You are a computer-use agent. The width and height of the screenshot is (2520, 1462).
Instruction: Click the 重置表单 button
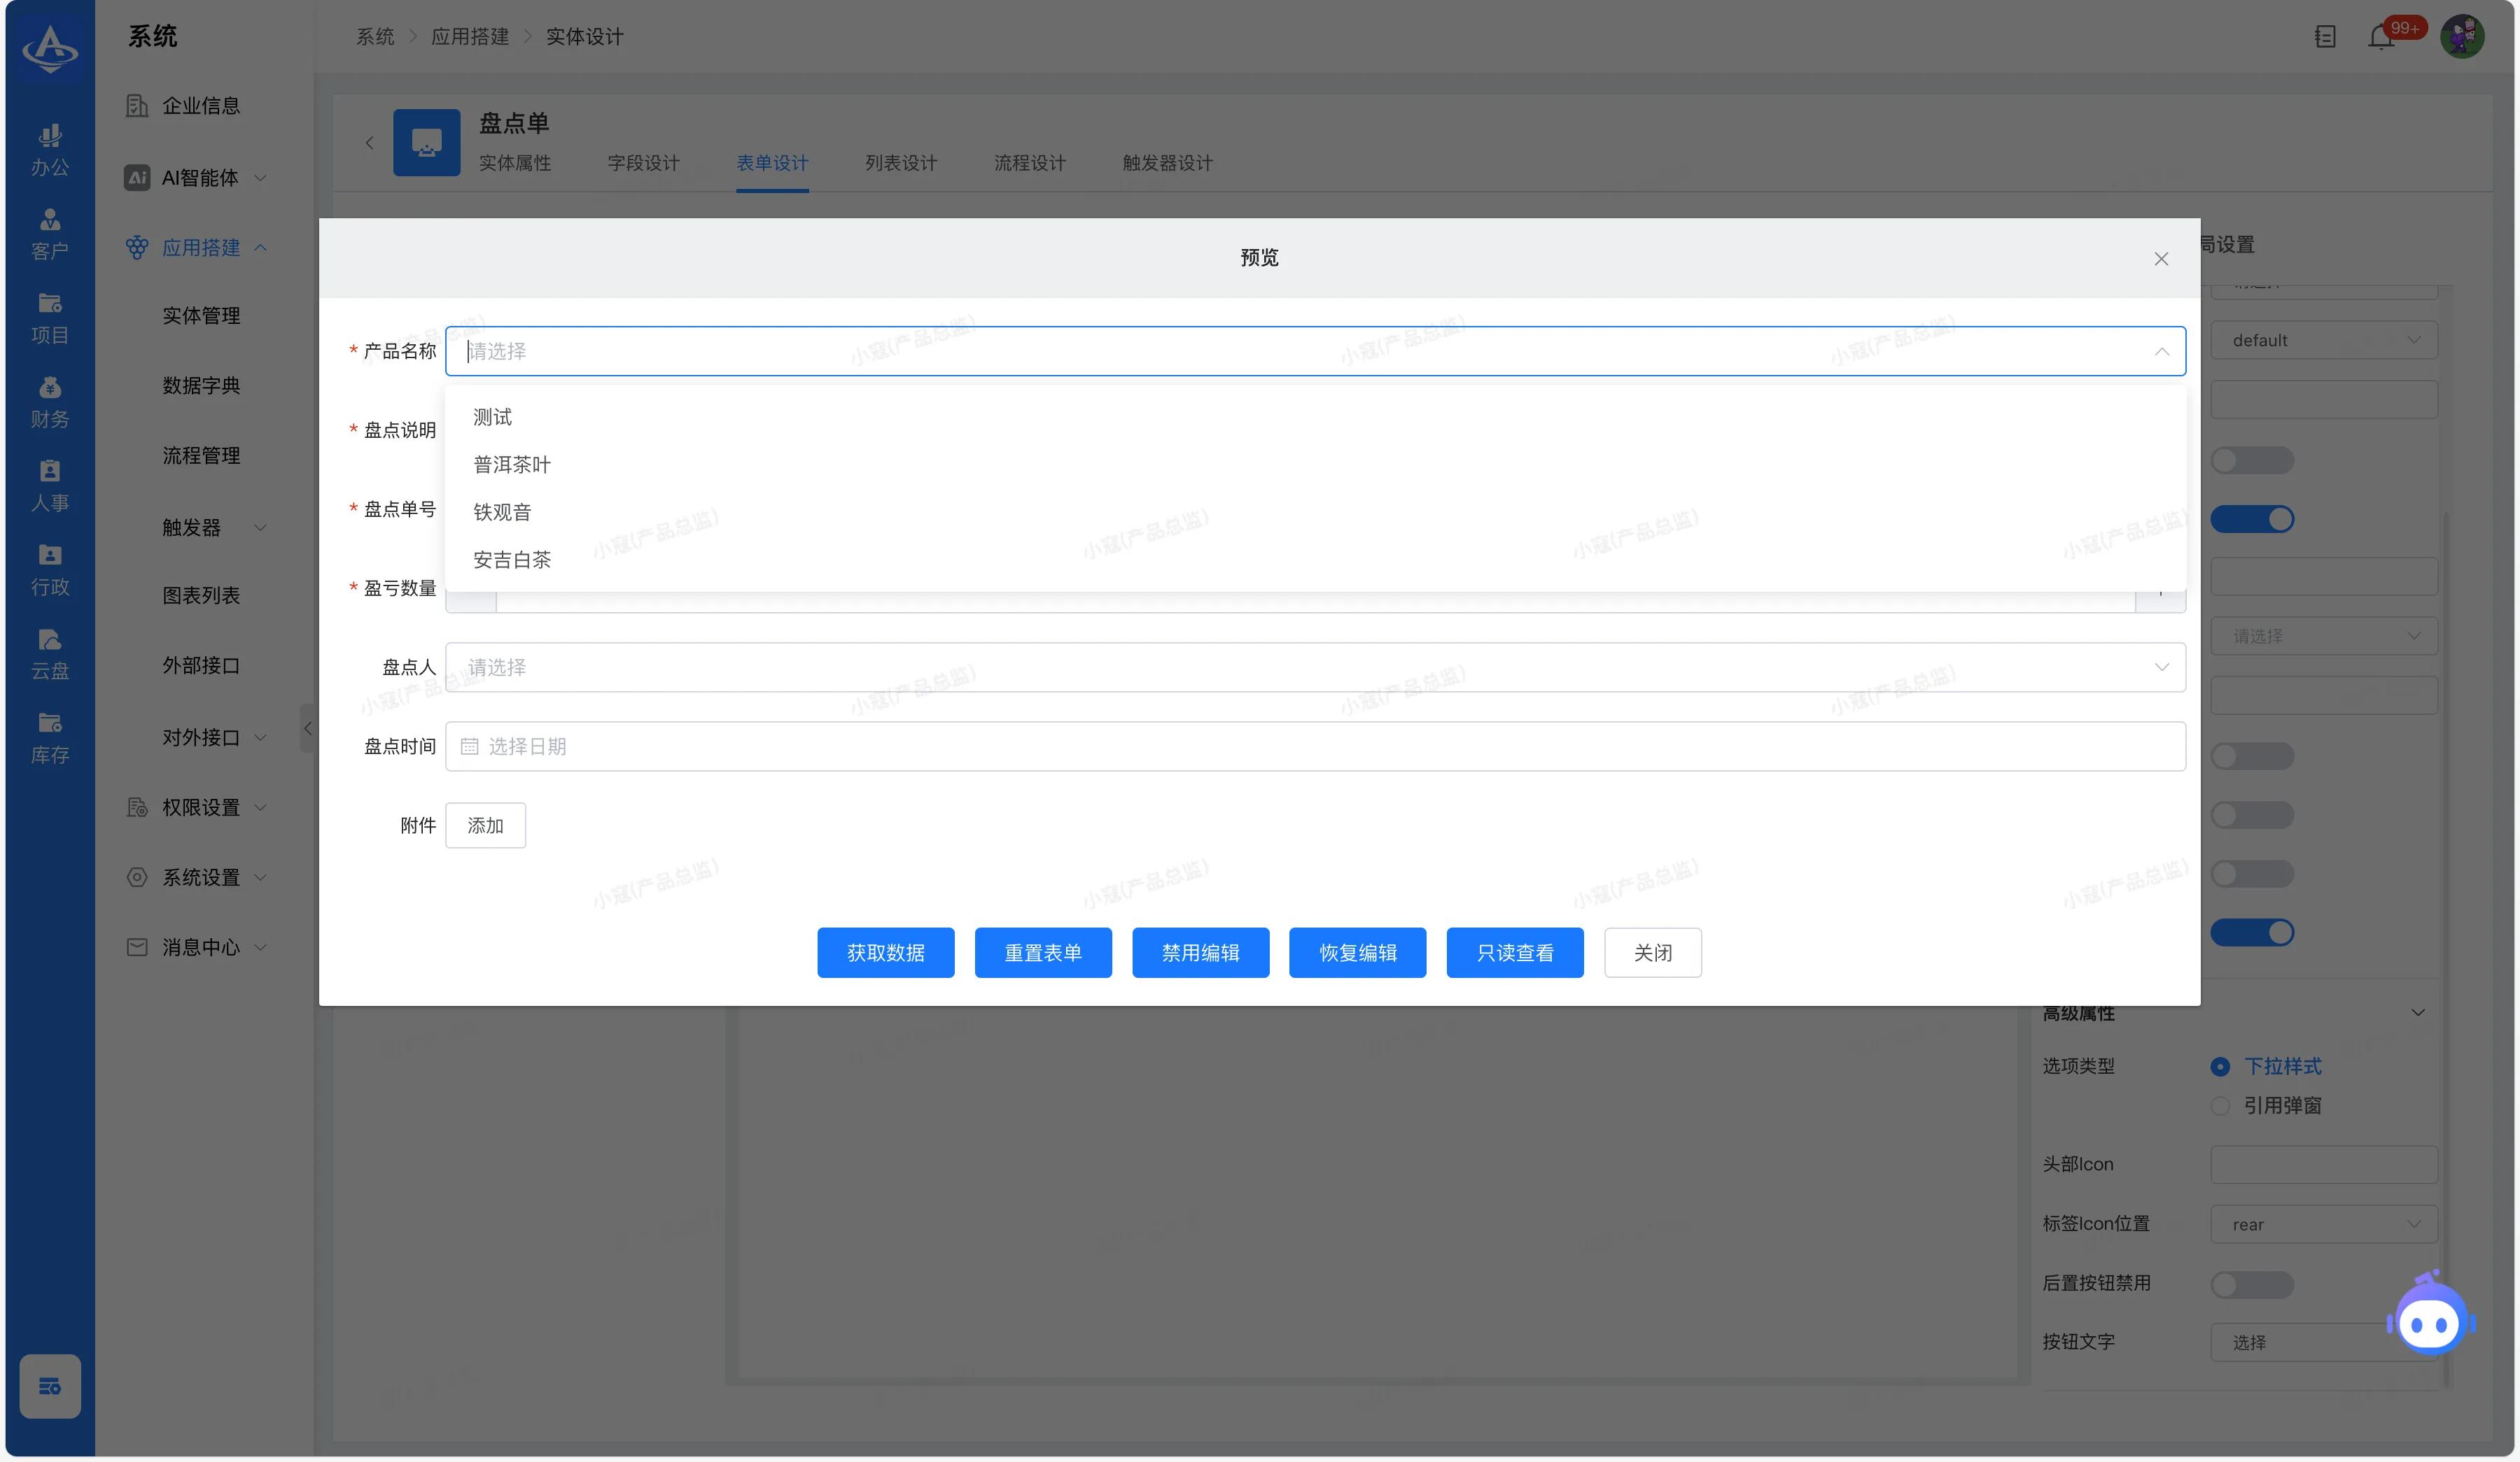coord(1042,952)
